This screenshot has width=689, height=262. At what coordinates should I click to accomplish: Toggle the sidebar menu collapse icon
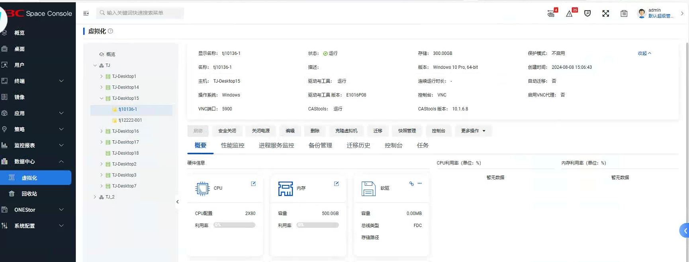86,13
